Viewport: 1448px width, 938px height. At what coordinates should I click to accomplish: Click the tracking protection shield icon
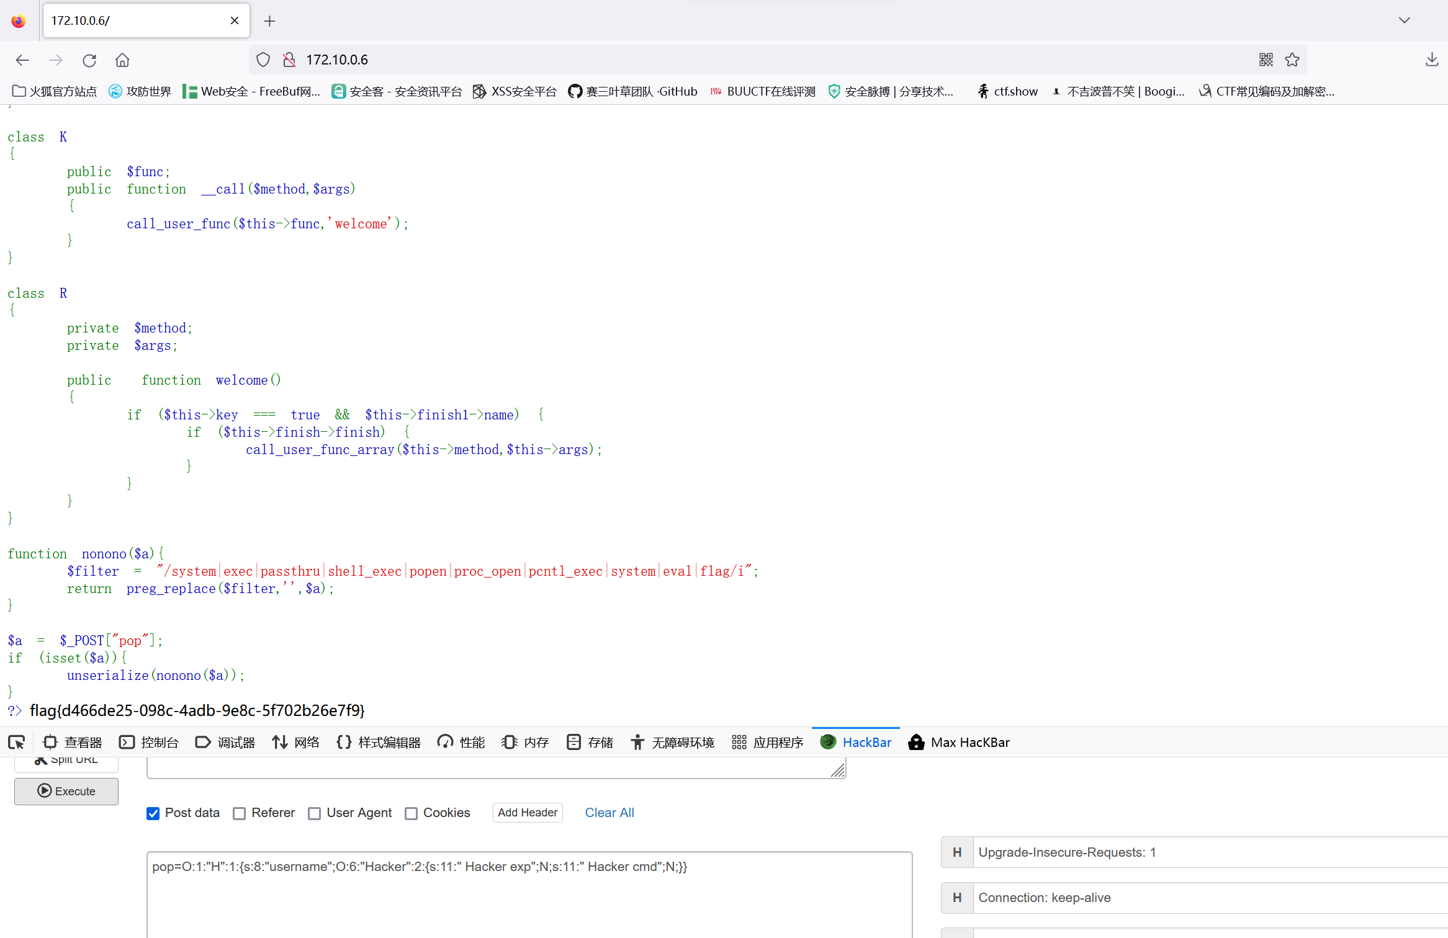tap(263, 60)
